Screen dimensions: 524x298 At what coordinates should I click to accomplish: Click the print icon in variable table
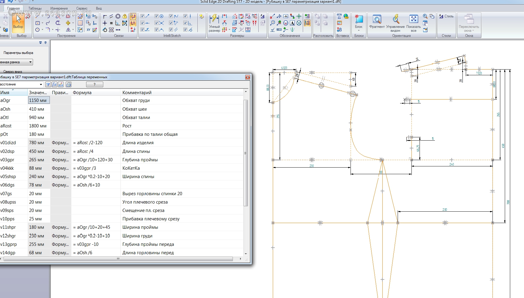(x=68, y=85)
